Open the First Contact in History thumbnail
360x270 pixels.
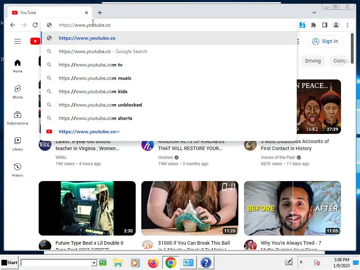(x=319, y=107)
